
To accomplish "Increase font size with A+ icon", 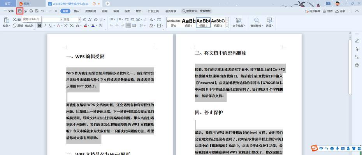I will pyautogui.click(x=84, y=19).
